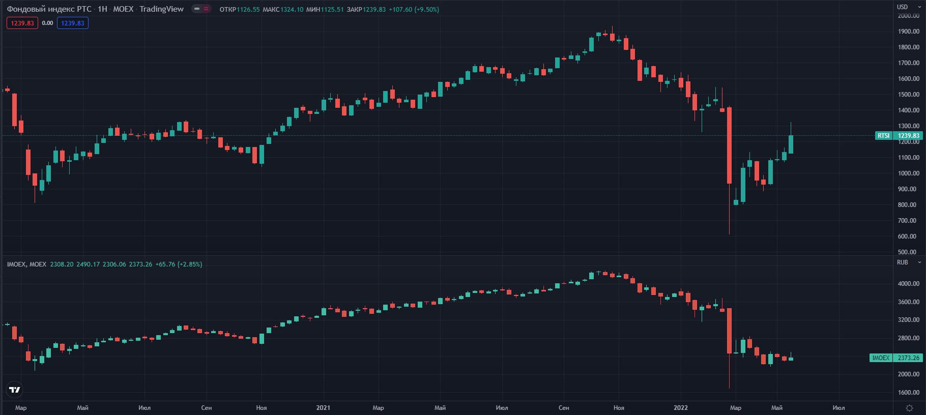Viewport: 926px width, 415px height.
Task: Click the 2800.00 label on RUB scale
Action: pyautogui.click(x=909, y=338)
